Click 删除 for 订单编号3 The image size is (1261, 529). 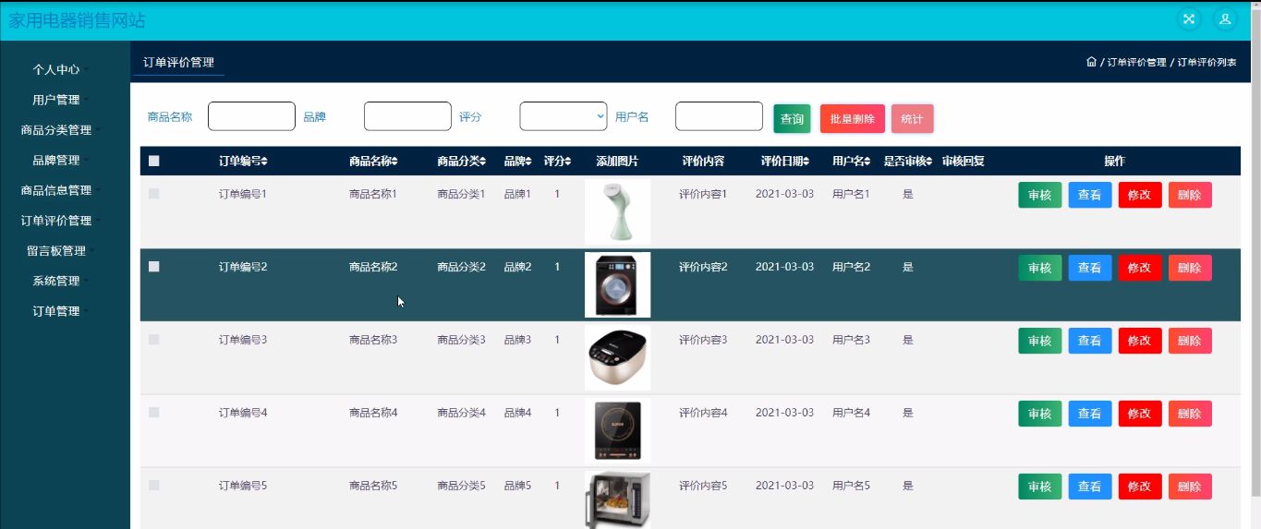(1190, 341)
